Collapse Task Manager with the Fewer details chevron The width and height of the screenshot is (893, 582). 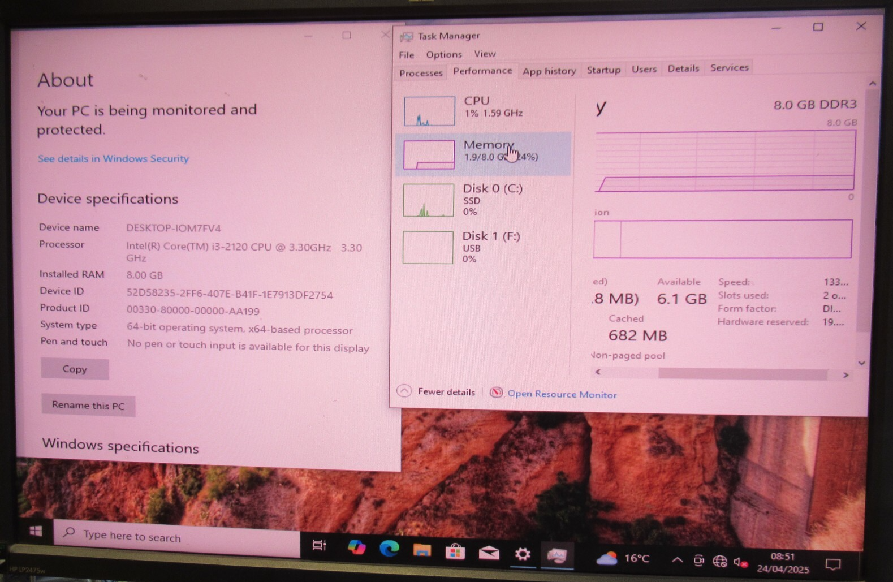[404, 391]
